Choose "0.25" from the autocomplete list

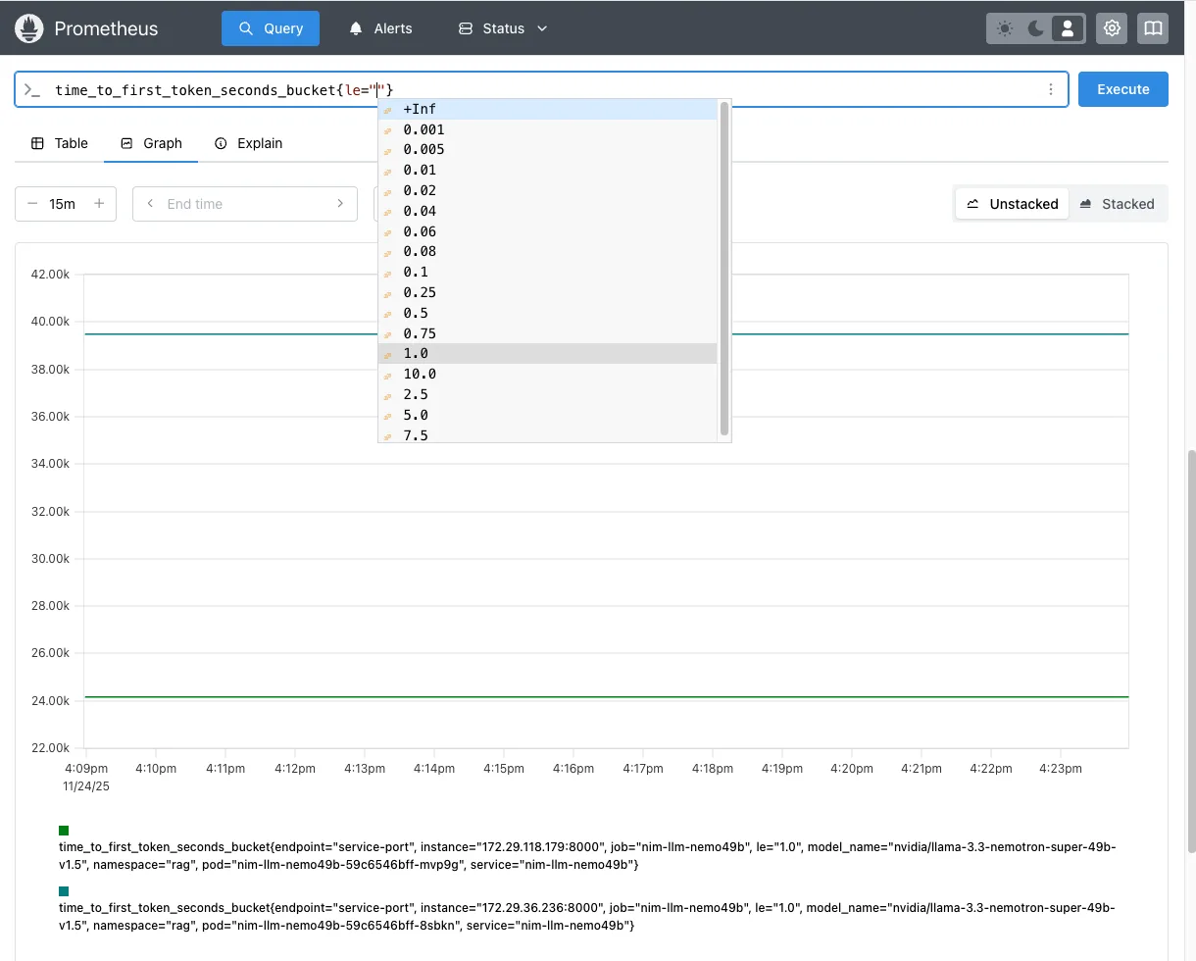pos(419,292)
